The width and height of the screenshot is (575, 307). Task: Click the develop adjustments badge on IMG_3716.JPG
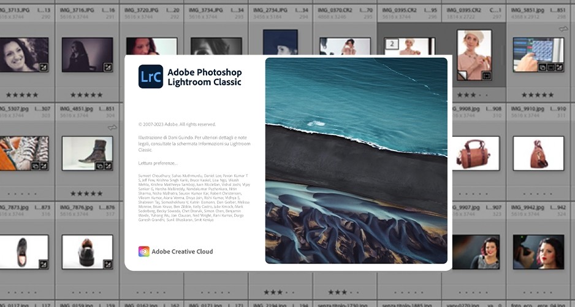coord(108,67)
